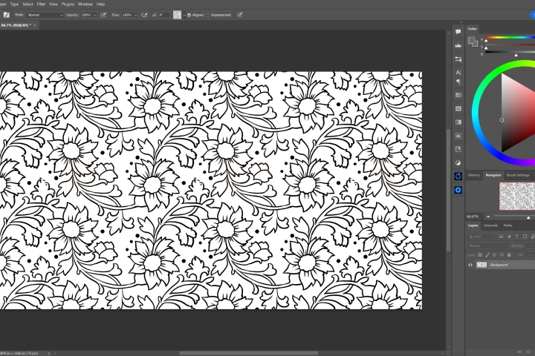This screenshot has height=356, width=535.
Task: Hide the Background layer with eye icon
Action: [x=470, y=265]
